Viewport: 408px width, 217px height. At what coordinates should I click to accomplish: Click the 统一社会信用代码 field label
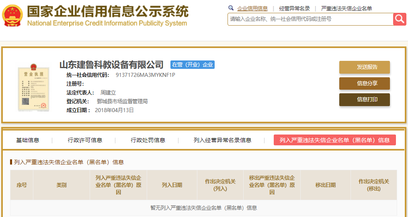[88, 75]
